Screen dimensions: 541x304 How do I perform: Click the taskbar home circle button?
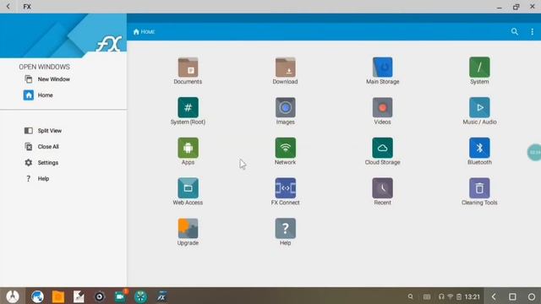(532, 296)
